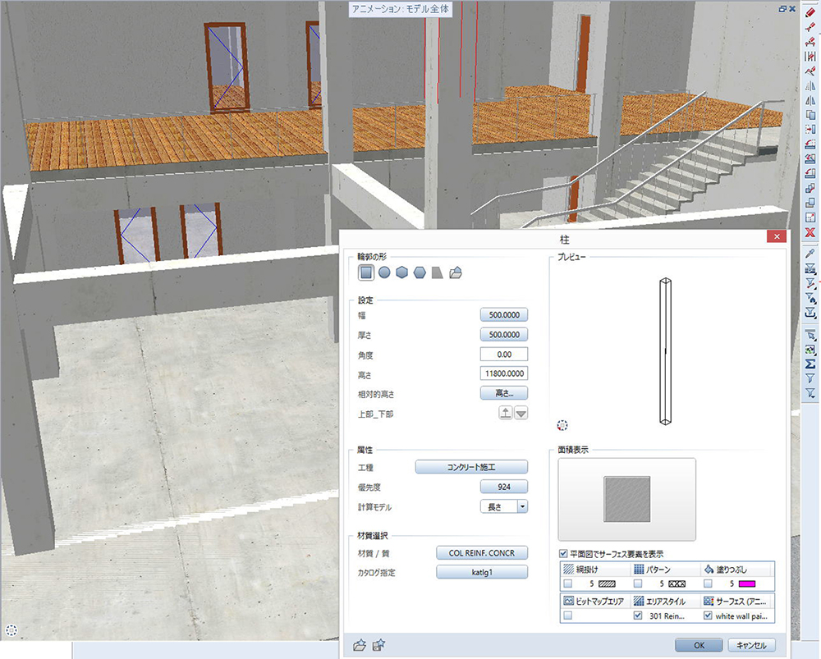Click the キャンセル cancel button
This screenshot has height=659, width=821.
click(x=751, y=645)
